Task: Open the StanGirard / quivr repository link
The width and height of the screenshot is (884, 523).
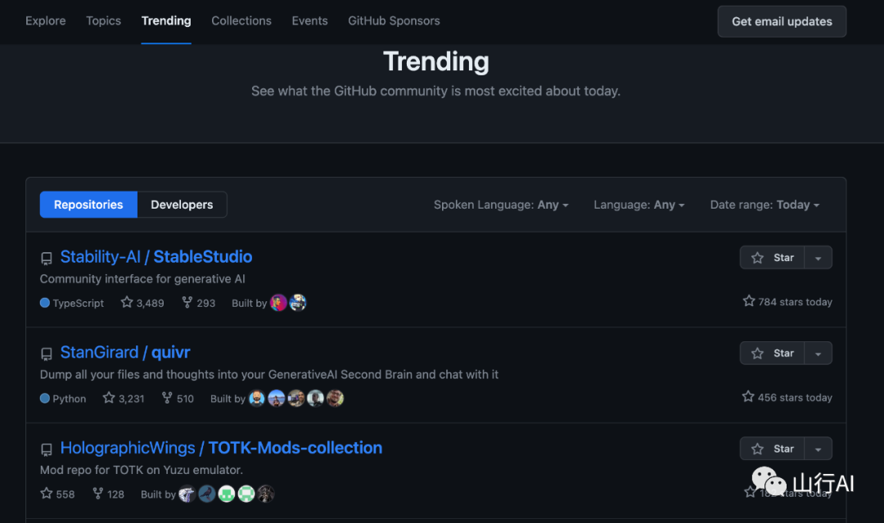Action: coord(125,353)
